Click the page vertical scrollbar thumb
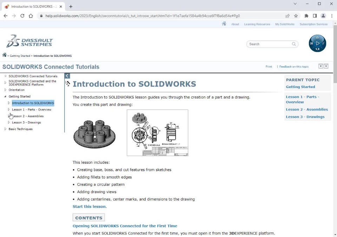This screenshot has height=237, width=337. (335, 54)
